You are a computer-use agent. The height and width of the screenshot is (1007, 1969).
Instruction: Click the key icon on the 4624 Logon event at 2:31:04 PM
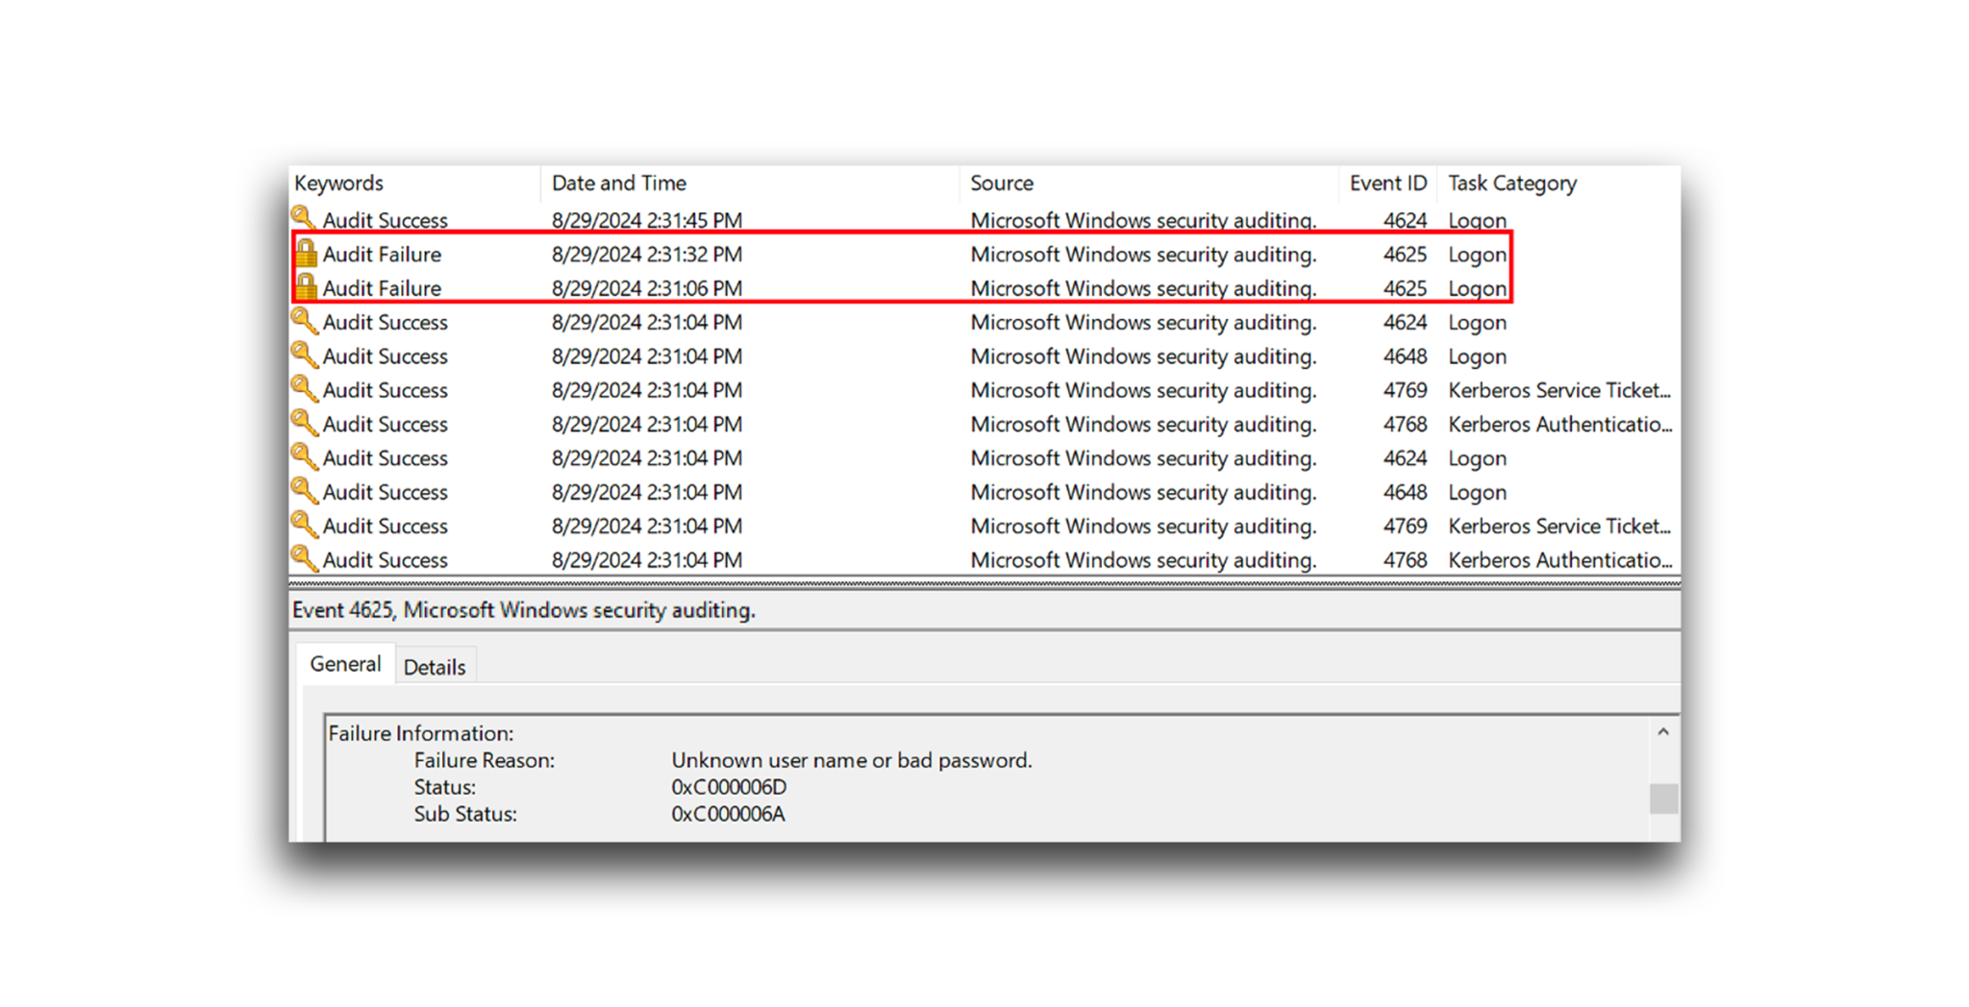click(306, 322)
